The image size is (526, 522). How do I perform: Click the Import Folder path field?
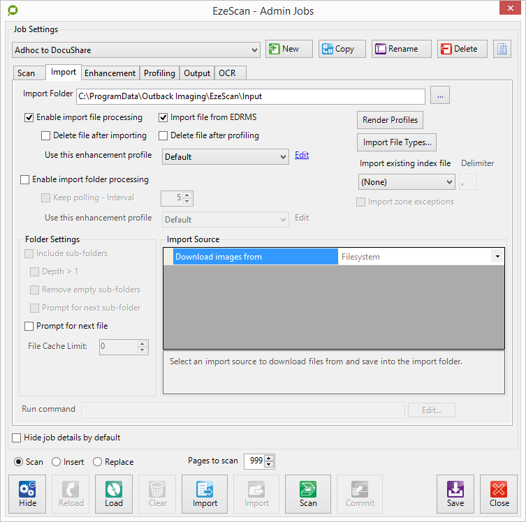[250, 96]
